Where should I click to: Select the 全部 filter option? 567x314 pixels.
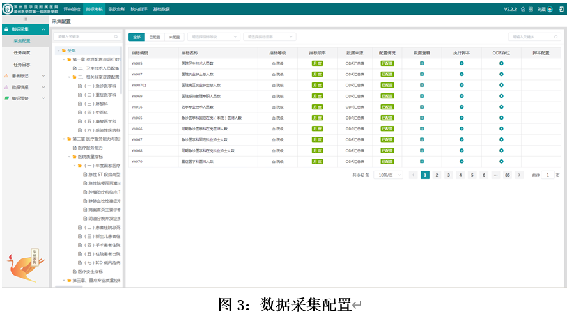(x=137, y=37)
